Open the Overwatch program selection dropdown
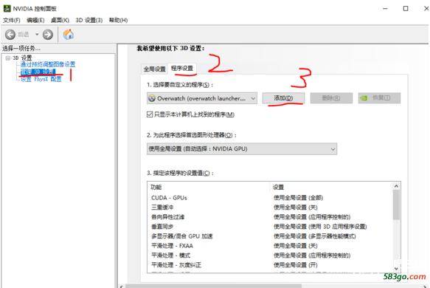Viewport: 430px width, 288px height. [x=202, y=98]
